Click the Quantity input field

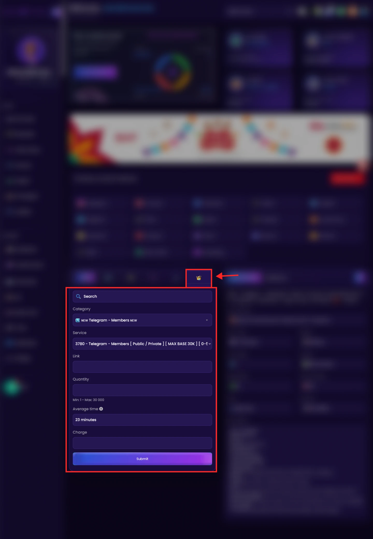[x=142, y=390]
